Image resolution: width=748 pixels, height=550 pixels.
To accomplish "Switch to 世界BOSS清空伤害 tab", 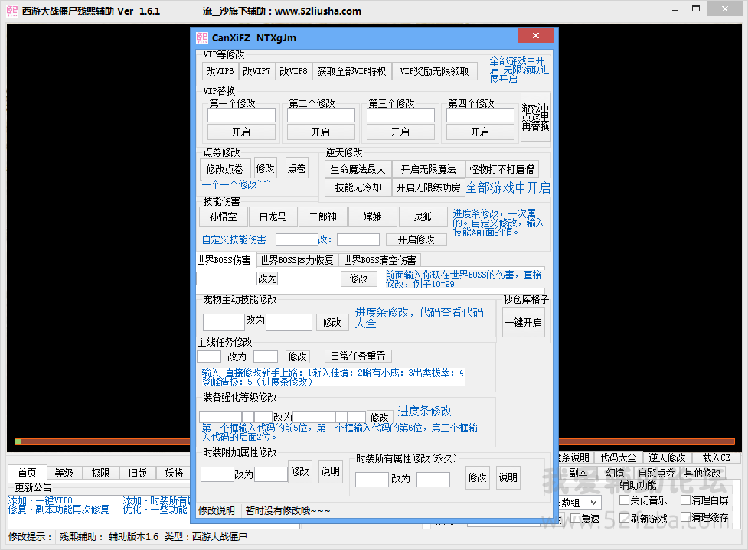I will [x=380, y=260].
